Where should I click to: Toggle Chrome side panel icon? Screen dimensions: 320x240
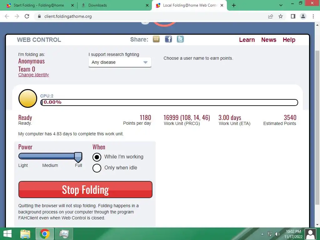coord(293,16)
